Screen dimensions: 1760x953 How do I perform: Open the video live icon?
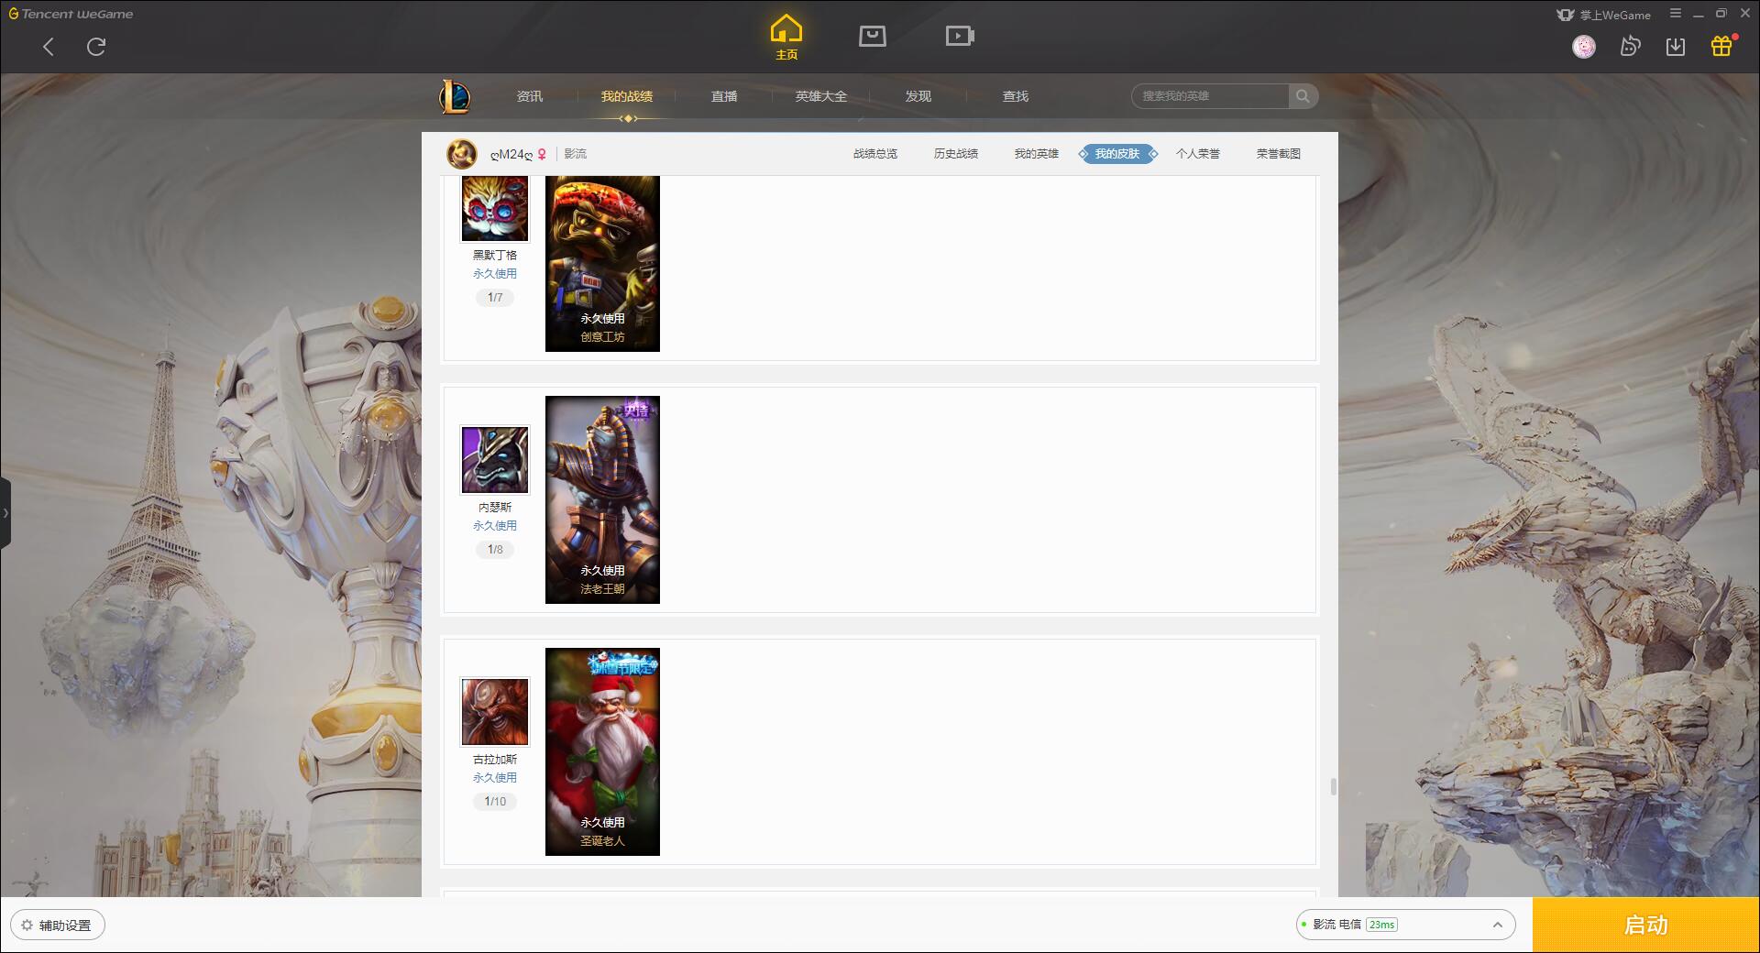[x=960, y=36]
